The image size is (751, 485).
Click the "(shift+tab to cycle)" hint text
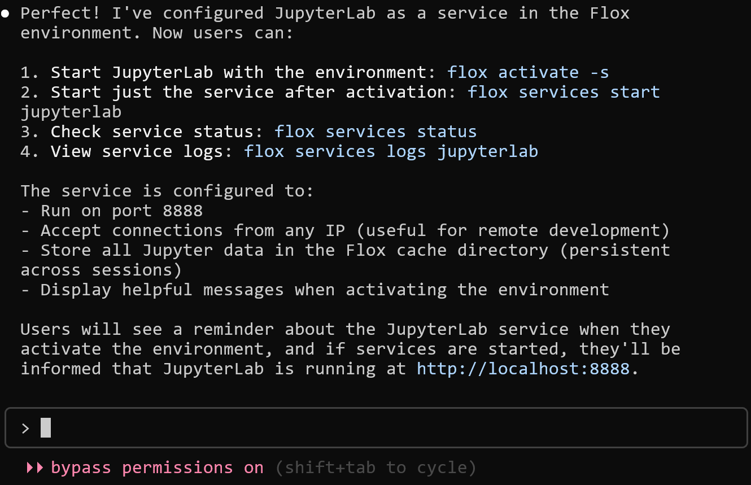click(x=376, y=468)
